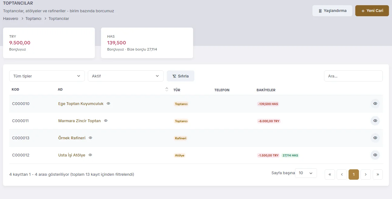
Task: Select page 1 in the pagination
Action: (354, 175)
